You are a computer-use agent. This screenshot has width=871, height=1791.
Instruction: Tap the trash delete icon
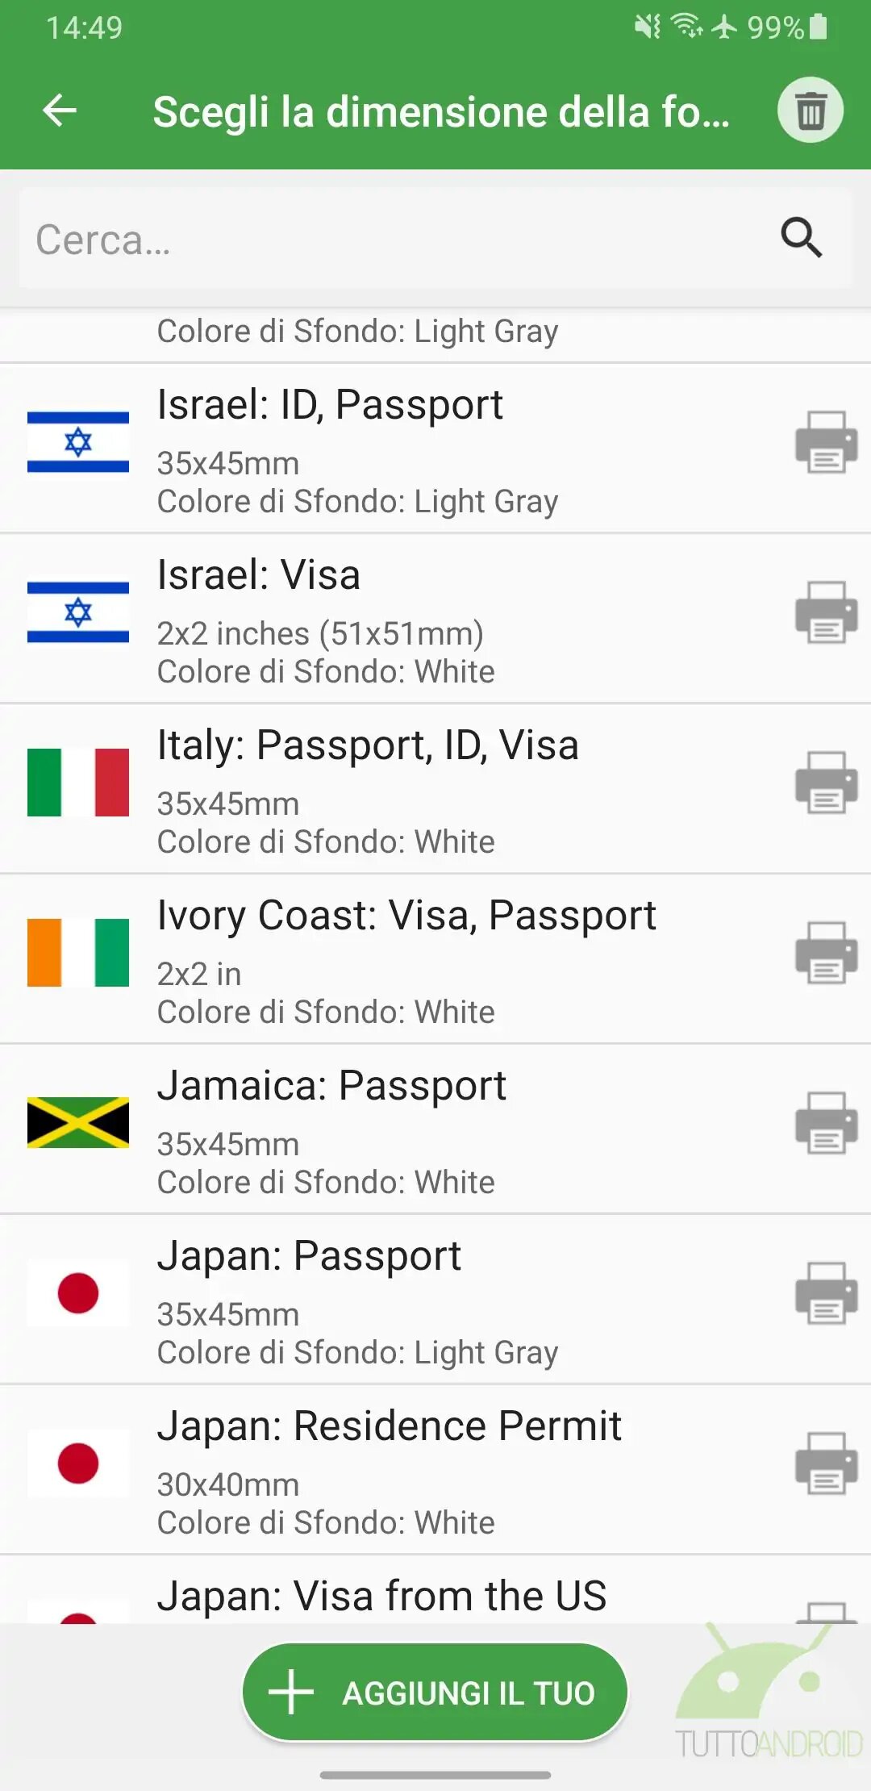pyautogui.click(x=810, y=111)
